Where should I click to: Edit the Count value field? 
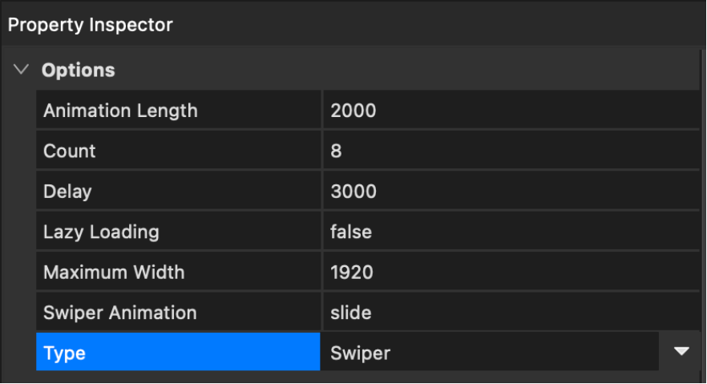click(511, 151)
